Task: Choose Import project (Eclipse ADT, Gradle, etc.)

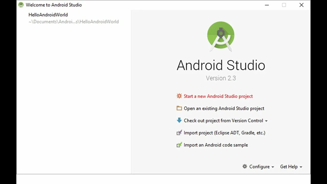Action: 225,133
